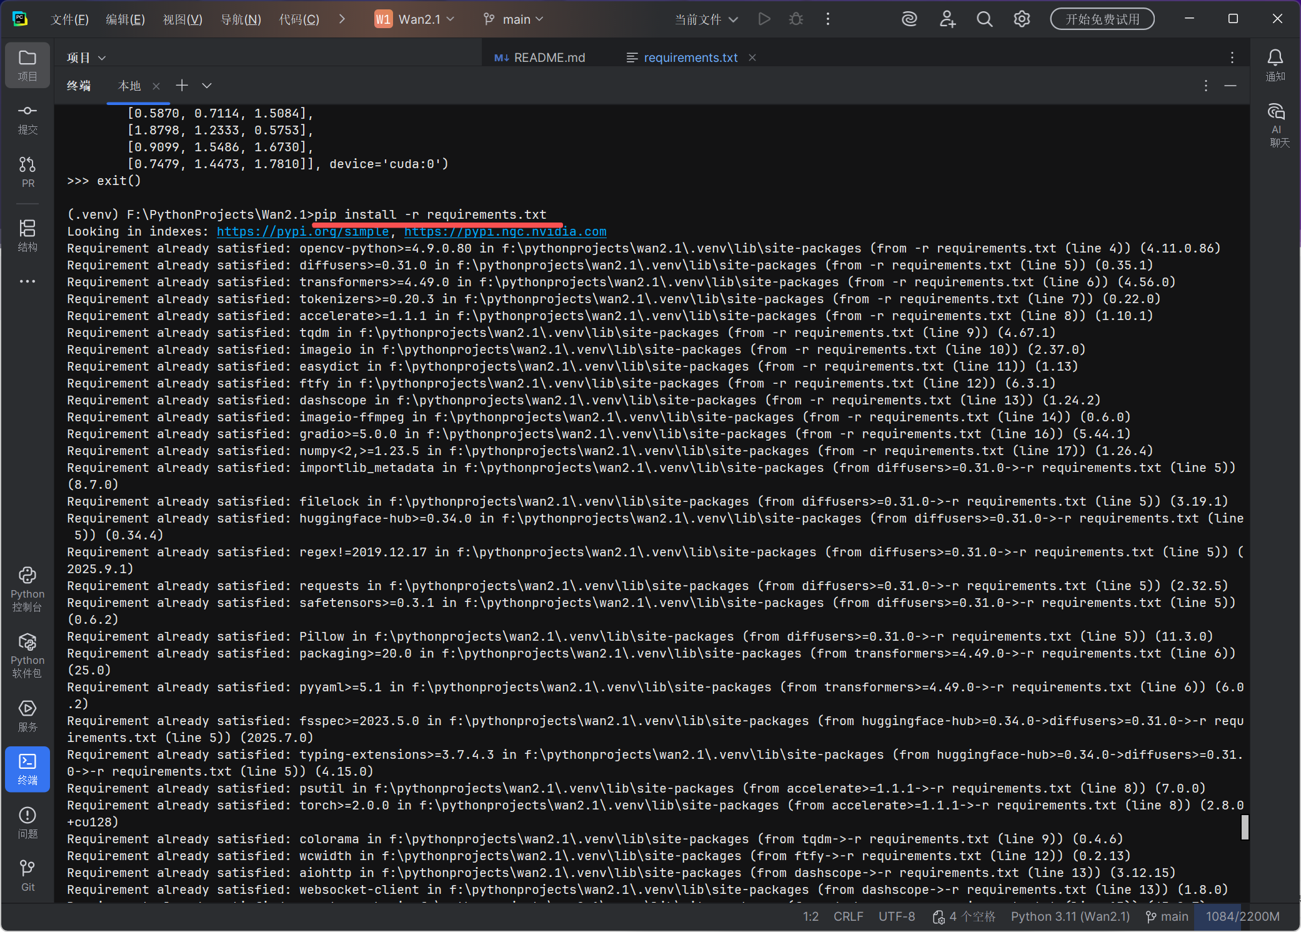This screenshot has height=932, width=1301.
Task: Click the 1:2 cursor position status
Action: (x=810, y=916)
